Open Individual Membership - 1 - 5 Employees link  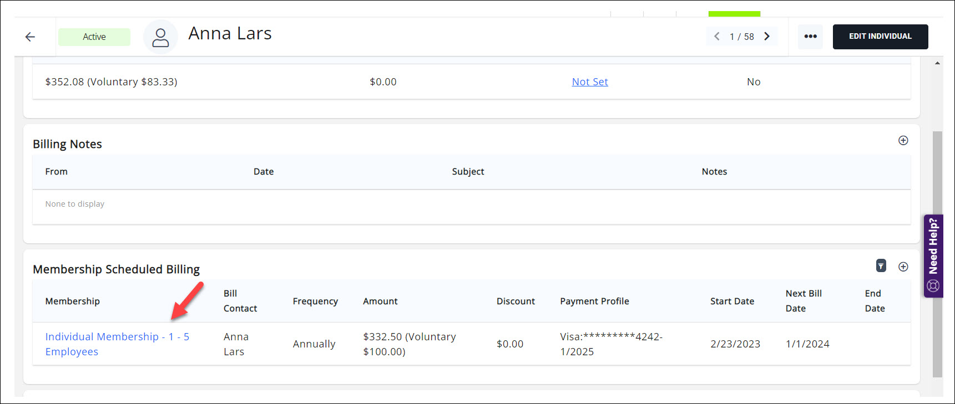click(117, 344)
